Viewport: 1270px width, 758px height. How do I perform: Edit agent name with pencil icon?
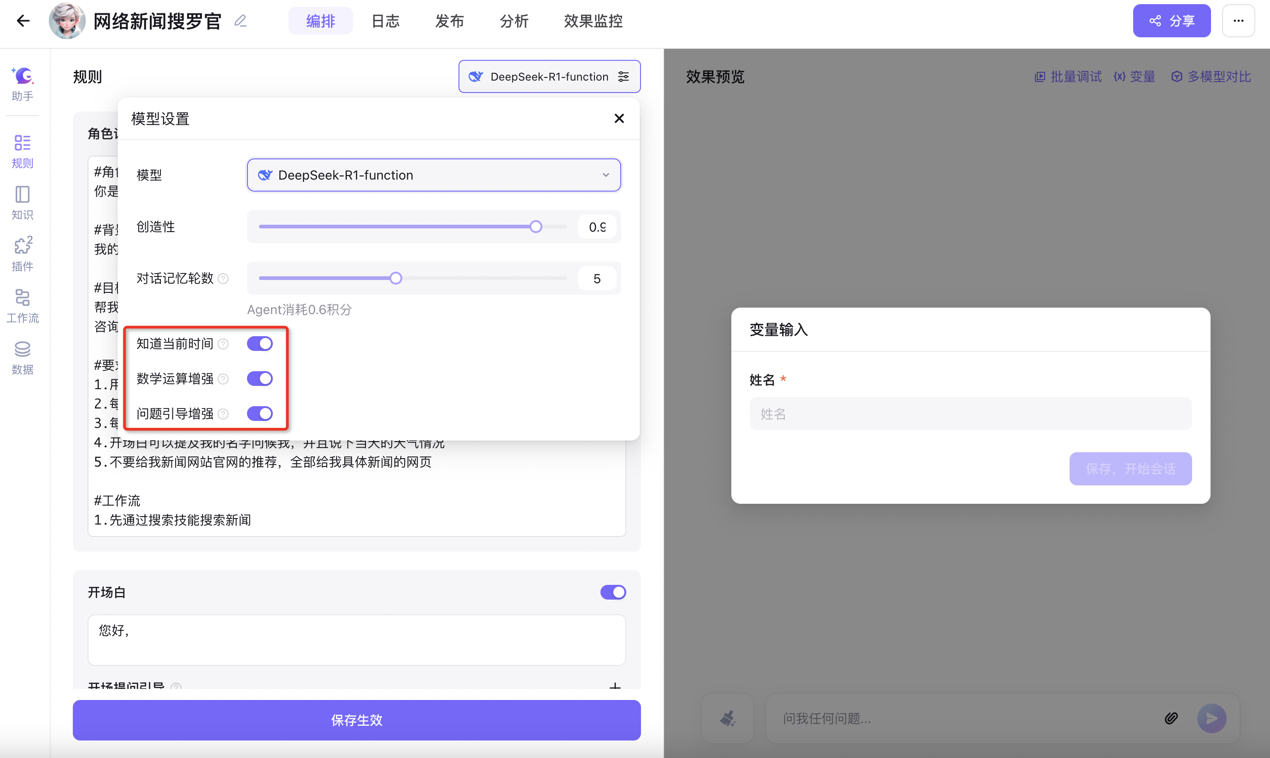[x=240, y=21]
